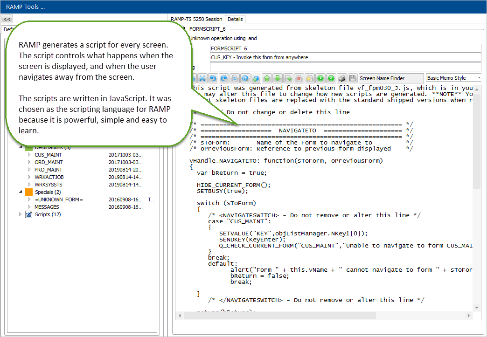Click the printer icon in script toolbar

click(x=342, y=78)
